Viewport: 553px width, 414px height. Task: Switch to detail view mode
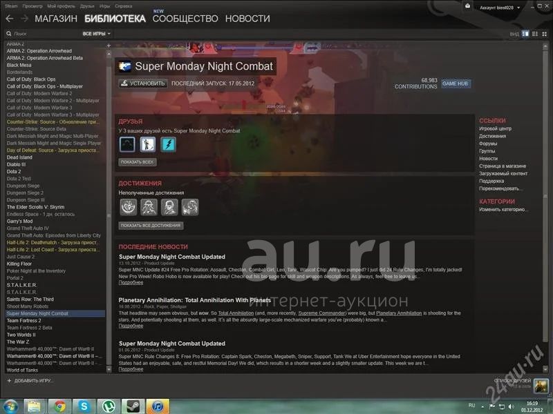click(x=525, y=34)
